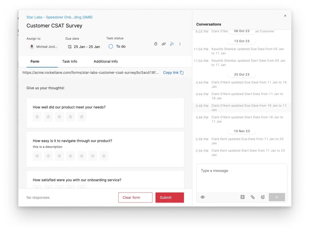309x232 pixels.
Task: Click the 13 Oct 23 date marker
Action: tap(242, 41)
